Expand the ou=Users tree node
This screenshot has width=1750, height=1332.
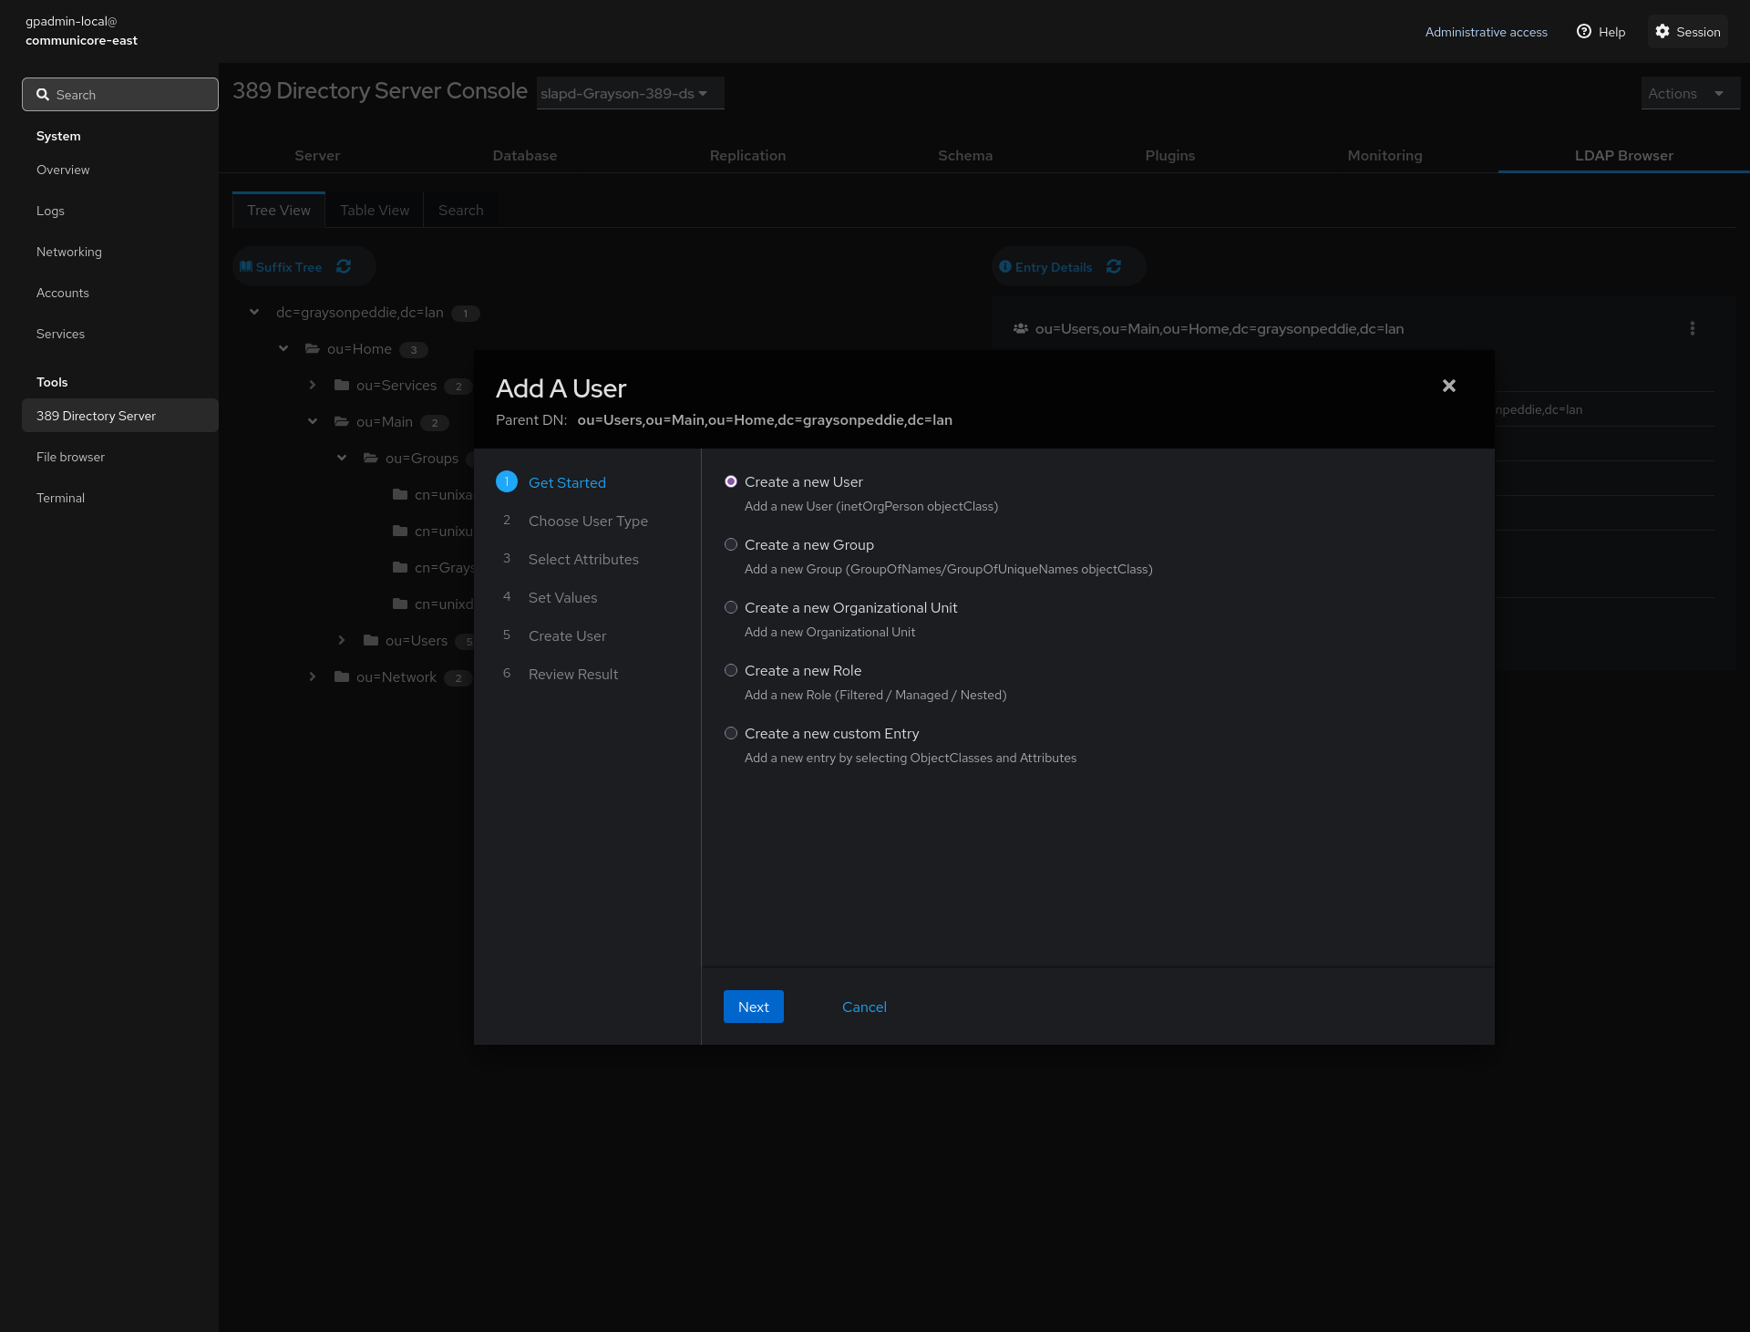pos(342,640)
